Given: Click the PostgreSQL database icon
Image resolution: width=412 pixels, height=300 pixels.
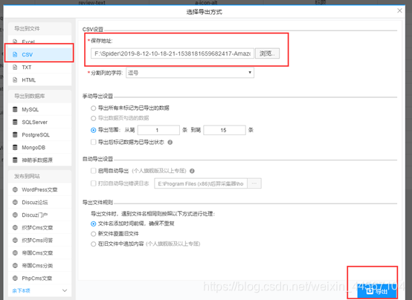Looking at the screenshot, I should point(15,134).
